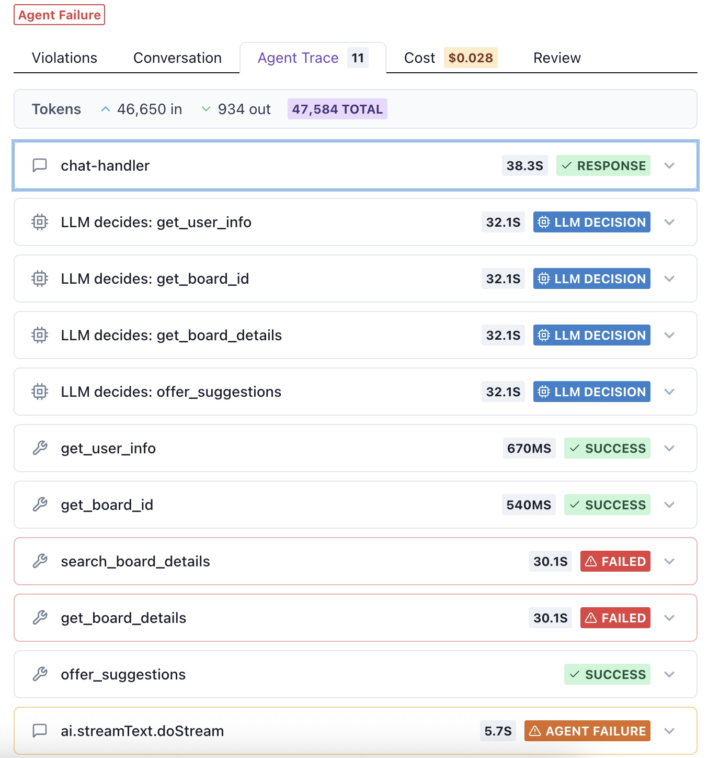
Task: Expand the get_board_id success row chevron
Action: click(669, 505)
